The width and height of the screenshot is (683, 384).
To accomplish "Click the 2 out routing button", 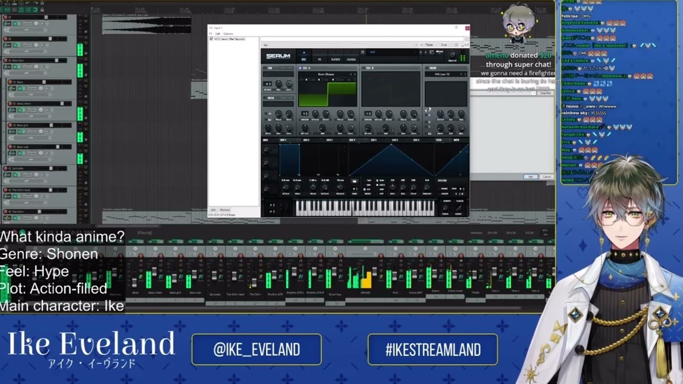I will [x=444, y=45].
